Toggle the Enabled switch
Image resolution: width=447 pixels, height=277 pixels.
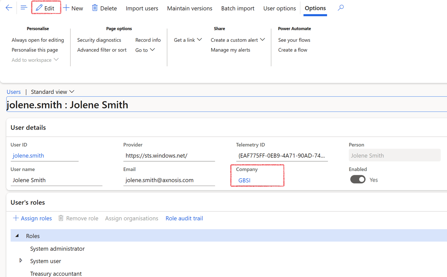(358, 180)
